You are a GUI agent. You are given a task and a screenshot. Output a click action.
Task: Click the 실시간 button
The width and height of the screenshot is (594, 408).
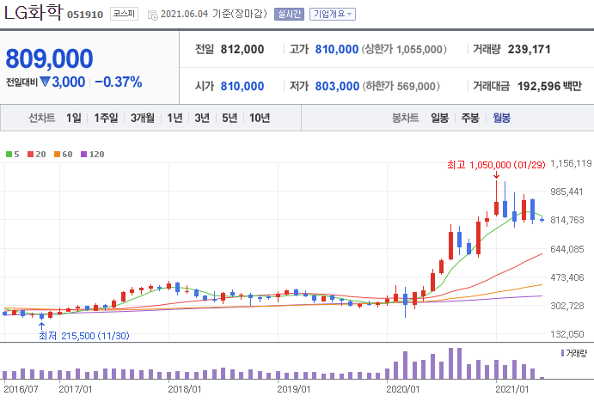click(289, 15)
